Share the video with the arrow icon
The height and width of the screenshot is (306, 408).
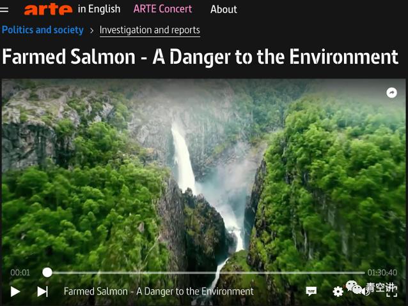coord(391,92)
